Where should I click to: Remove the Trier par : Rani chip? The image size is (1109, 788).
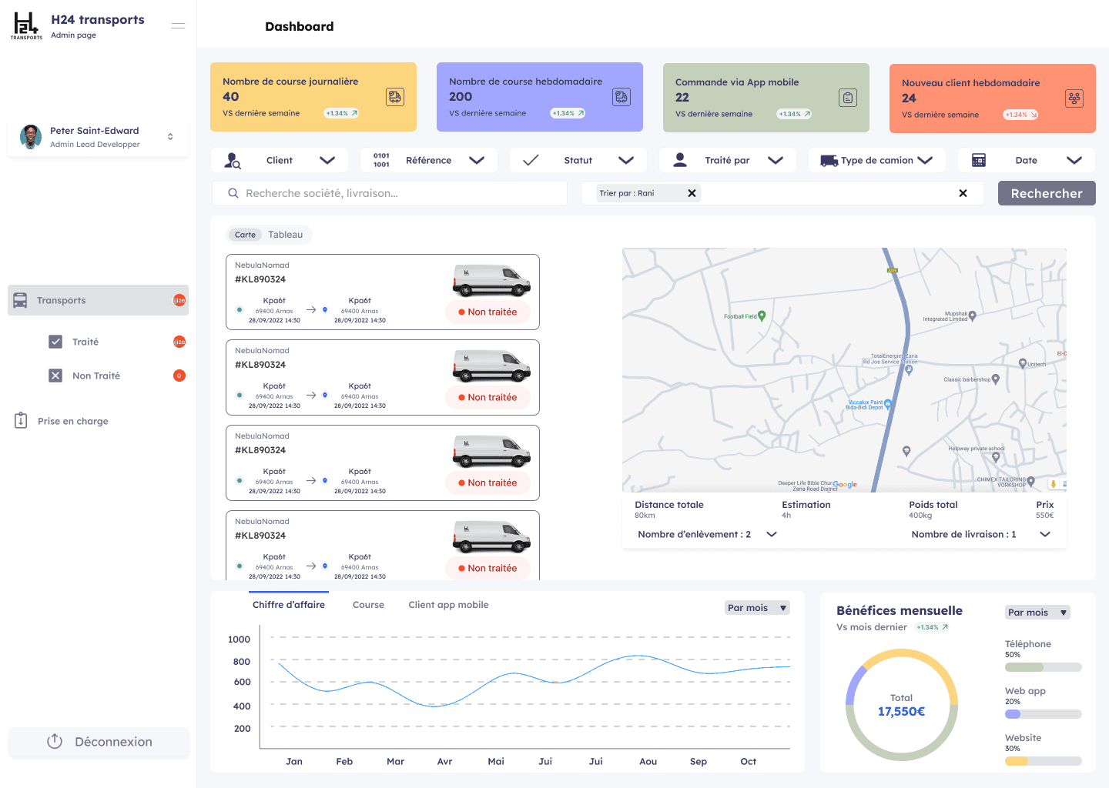tap(692, 193)
